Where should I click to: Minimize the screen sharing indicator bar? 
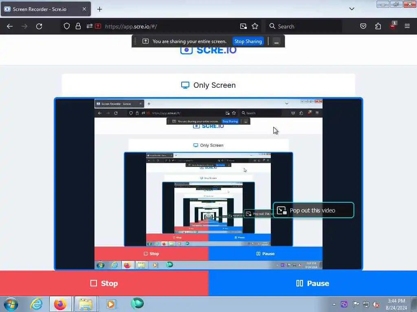coord(277,41)
